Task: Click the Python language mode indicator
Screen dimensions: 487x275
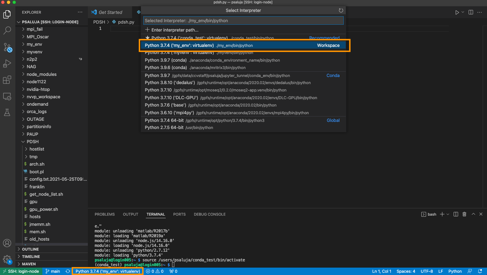Action: pos(455,271)
